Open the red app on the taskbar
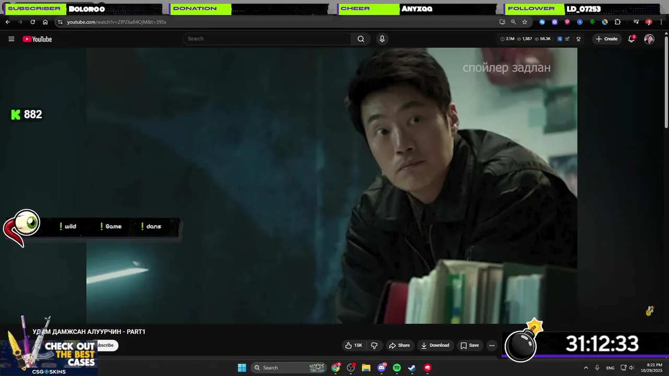This screenshot has width=669, height=376. [428, 368]
